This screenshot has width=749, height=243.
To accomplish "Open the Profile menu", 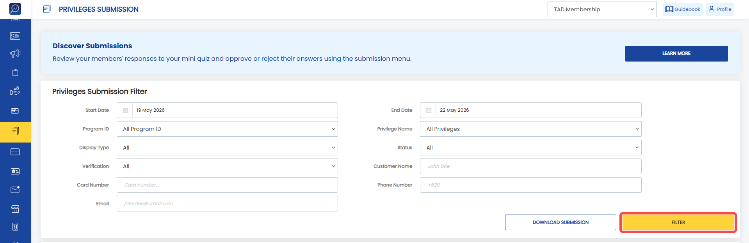I will coord(720,9).
